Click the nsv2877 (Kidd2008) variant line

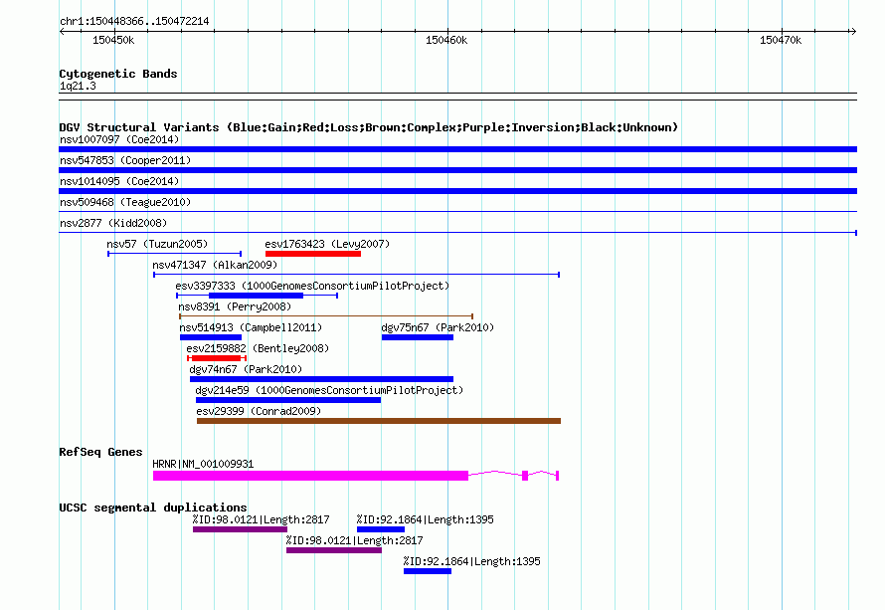[x=457, y=233]
